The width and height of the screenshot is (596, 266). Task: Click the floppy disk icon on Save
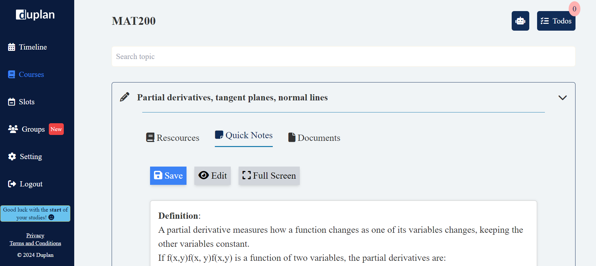158,175
